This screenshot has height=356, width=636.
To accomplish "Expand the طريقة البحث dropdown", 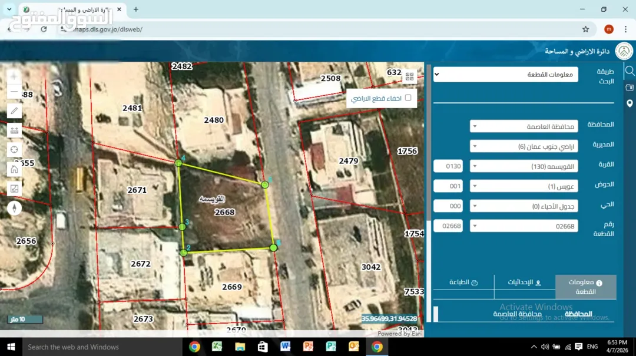I will click(x=506, y=75).
